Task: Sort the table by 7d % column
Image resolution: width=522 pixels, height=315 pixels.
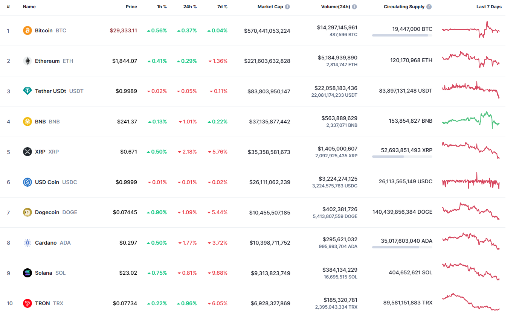Action: point(222,6)
